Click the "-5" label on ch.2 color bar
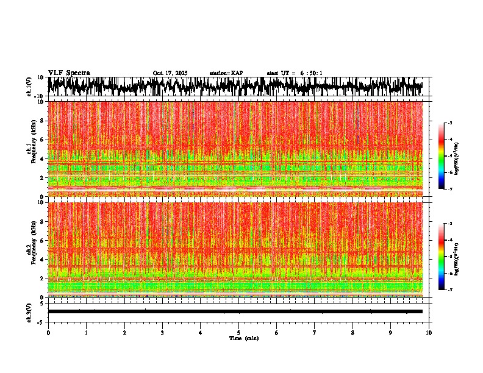Viewport: 483px width, 373px height. pyautogui.click(x=449, y=257)
